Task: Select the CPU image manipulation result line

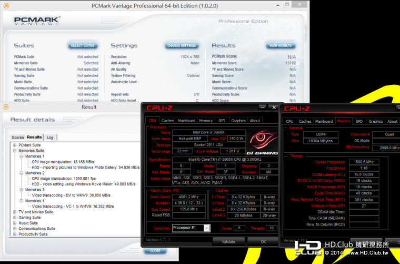Action: tap(61, 162)
